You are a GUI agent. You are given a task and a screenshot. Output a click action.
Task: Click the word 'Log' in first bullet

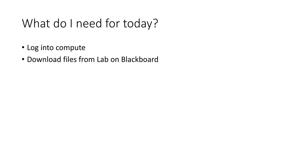[x=33, y=48]
